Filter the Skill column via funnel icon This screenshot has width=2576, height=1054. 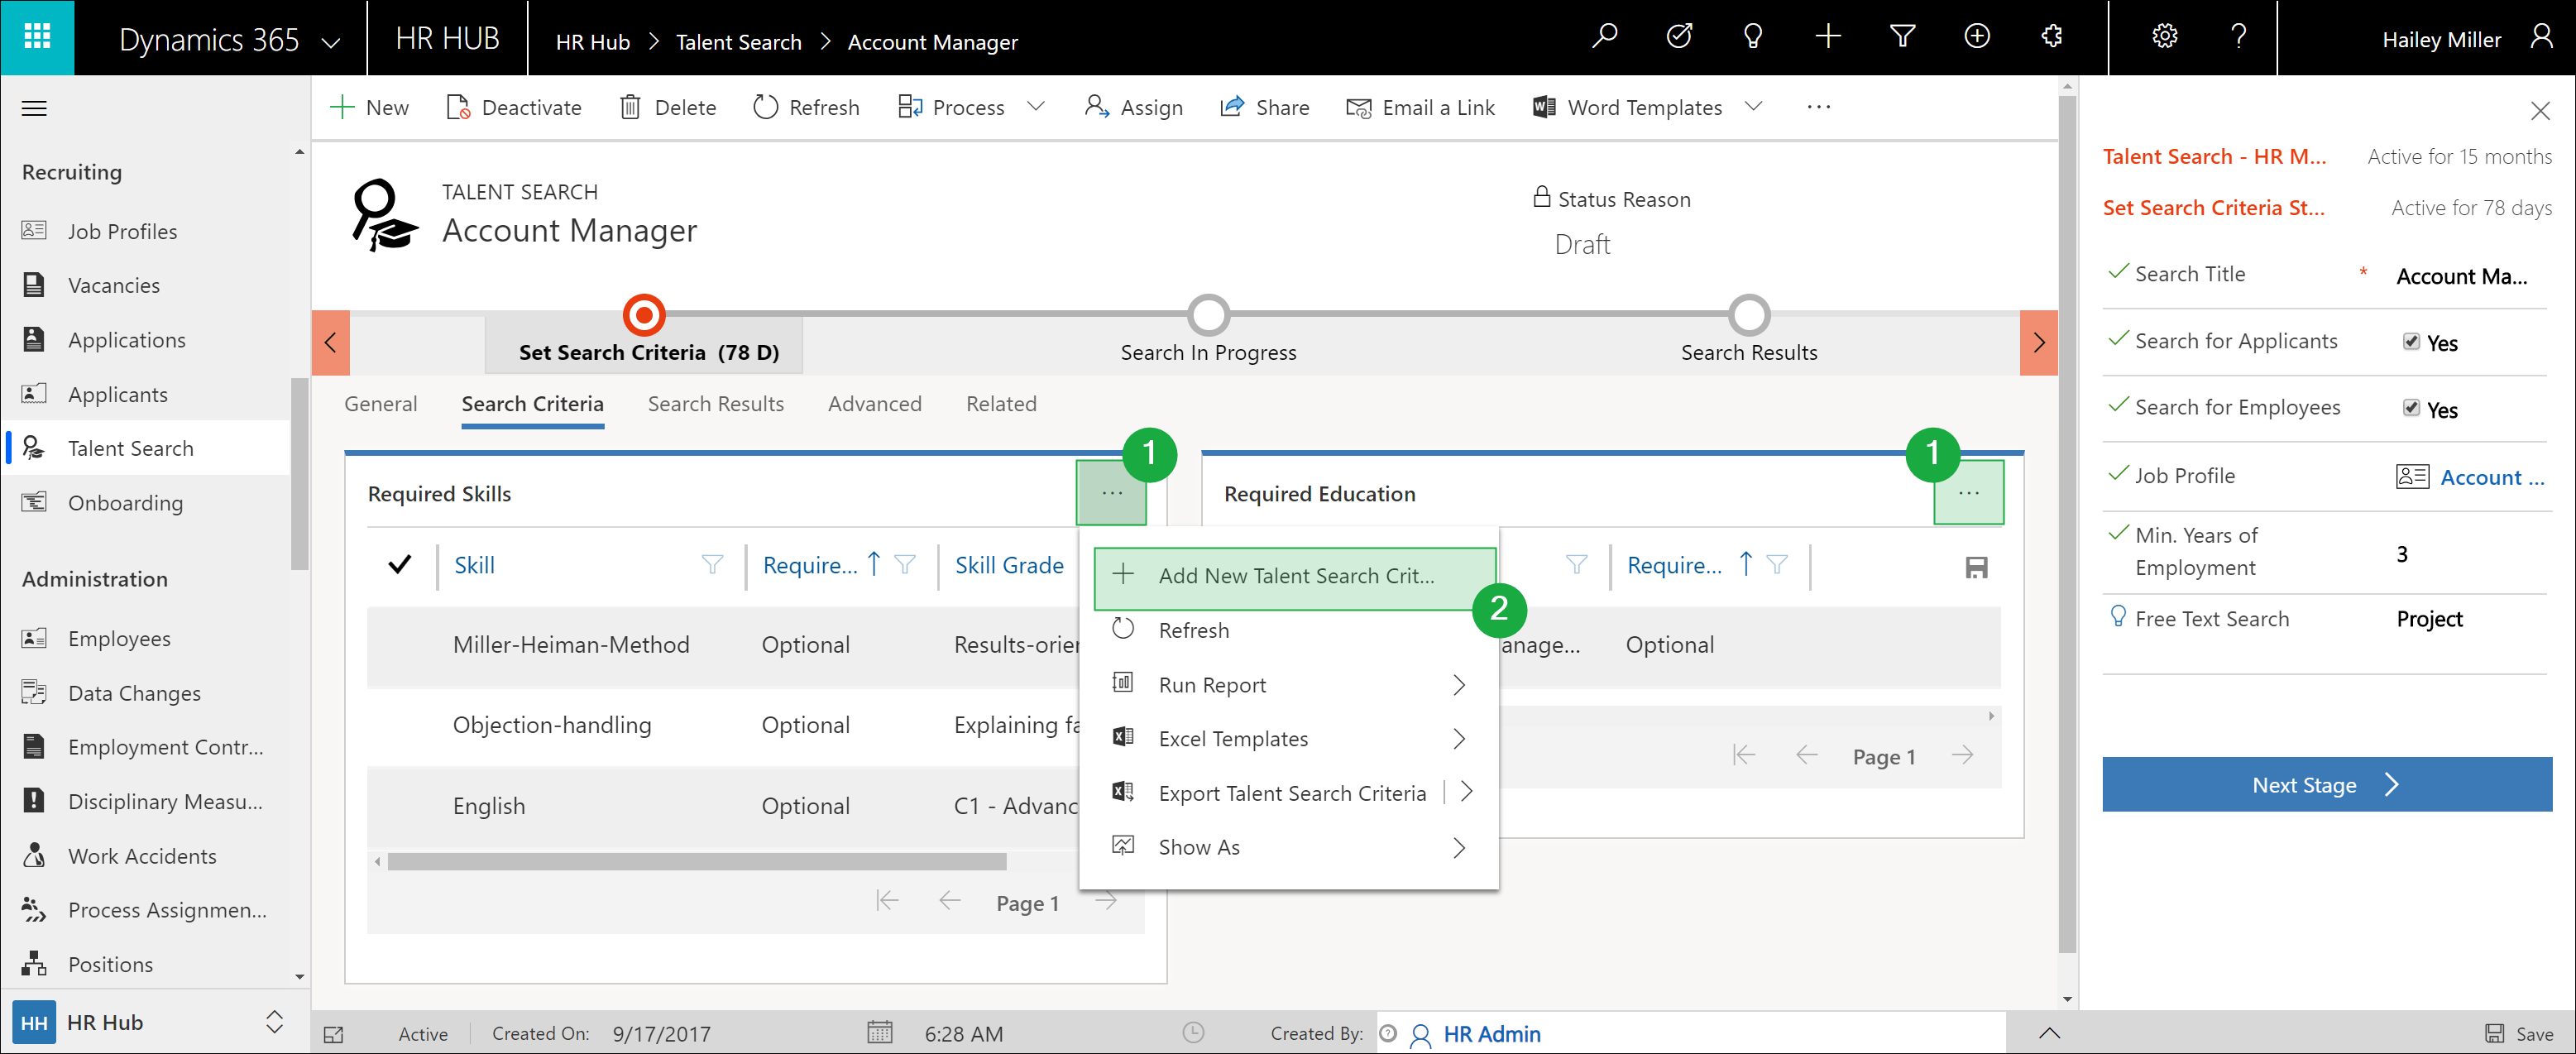(x=712, y=565)
